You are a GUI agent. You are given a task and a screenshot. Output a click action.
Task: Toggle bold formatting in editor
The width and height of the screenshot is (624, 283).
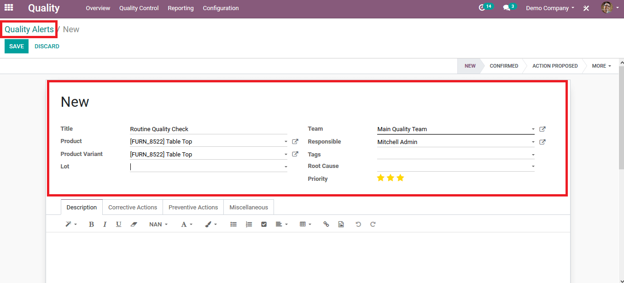91,224
